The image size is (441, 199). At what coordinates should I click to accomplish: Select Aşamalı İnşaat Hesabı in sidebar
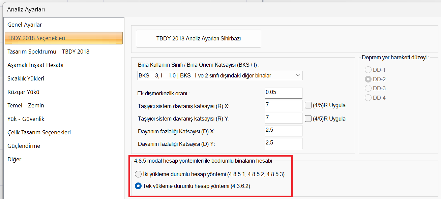click(35, 65)
